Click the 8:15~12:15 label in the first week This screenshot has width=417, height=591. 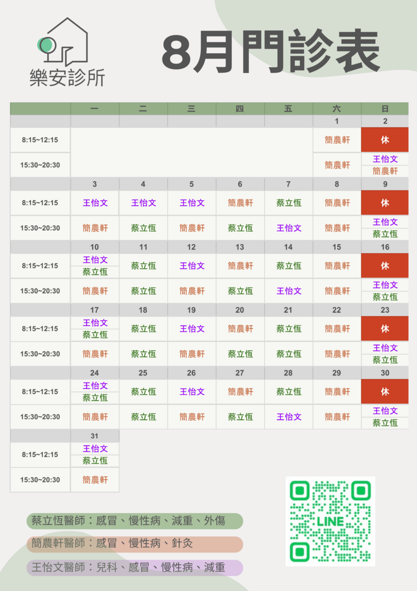point(40,140)
